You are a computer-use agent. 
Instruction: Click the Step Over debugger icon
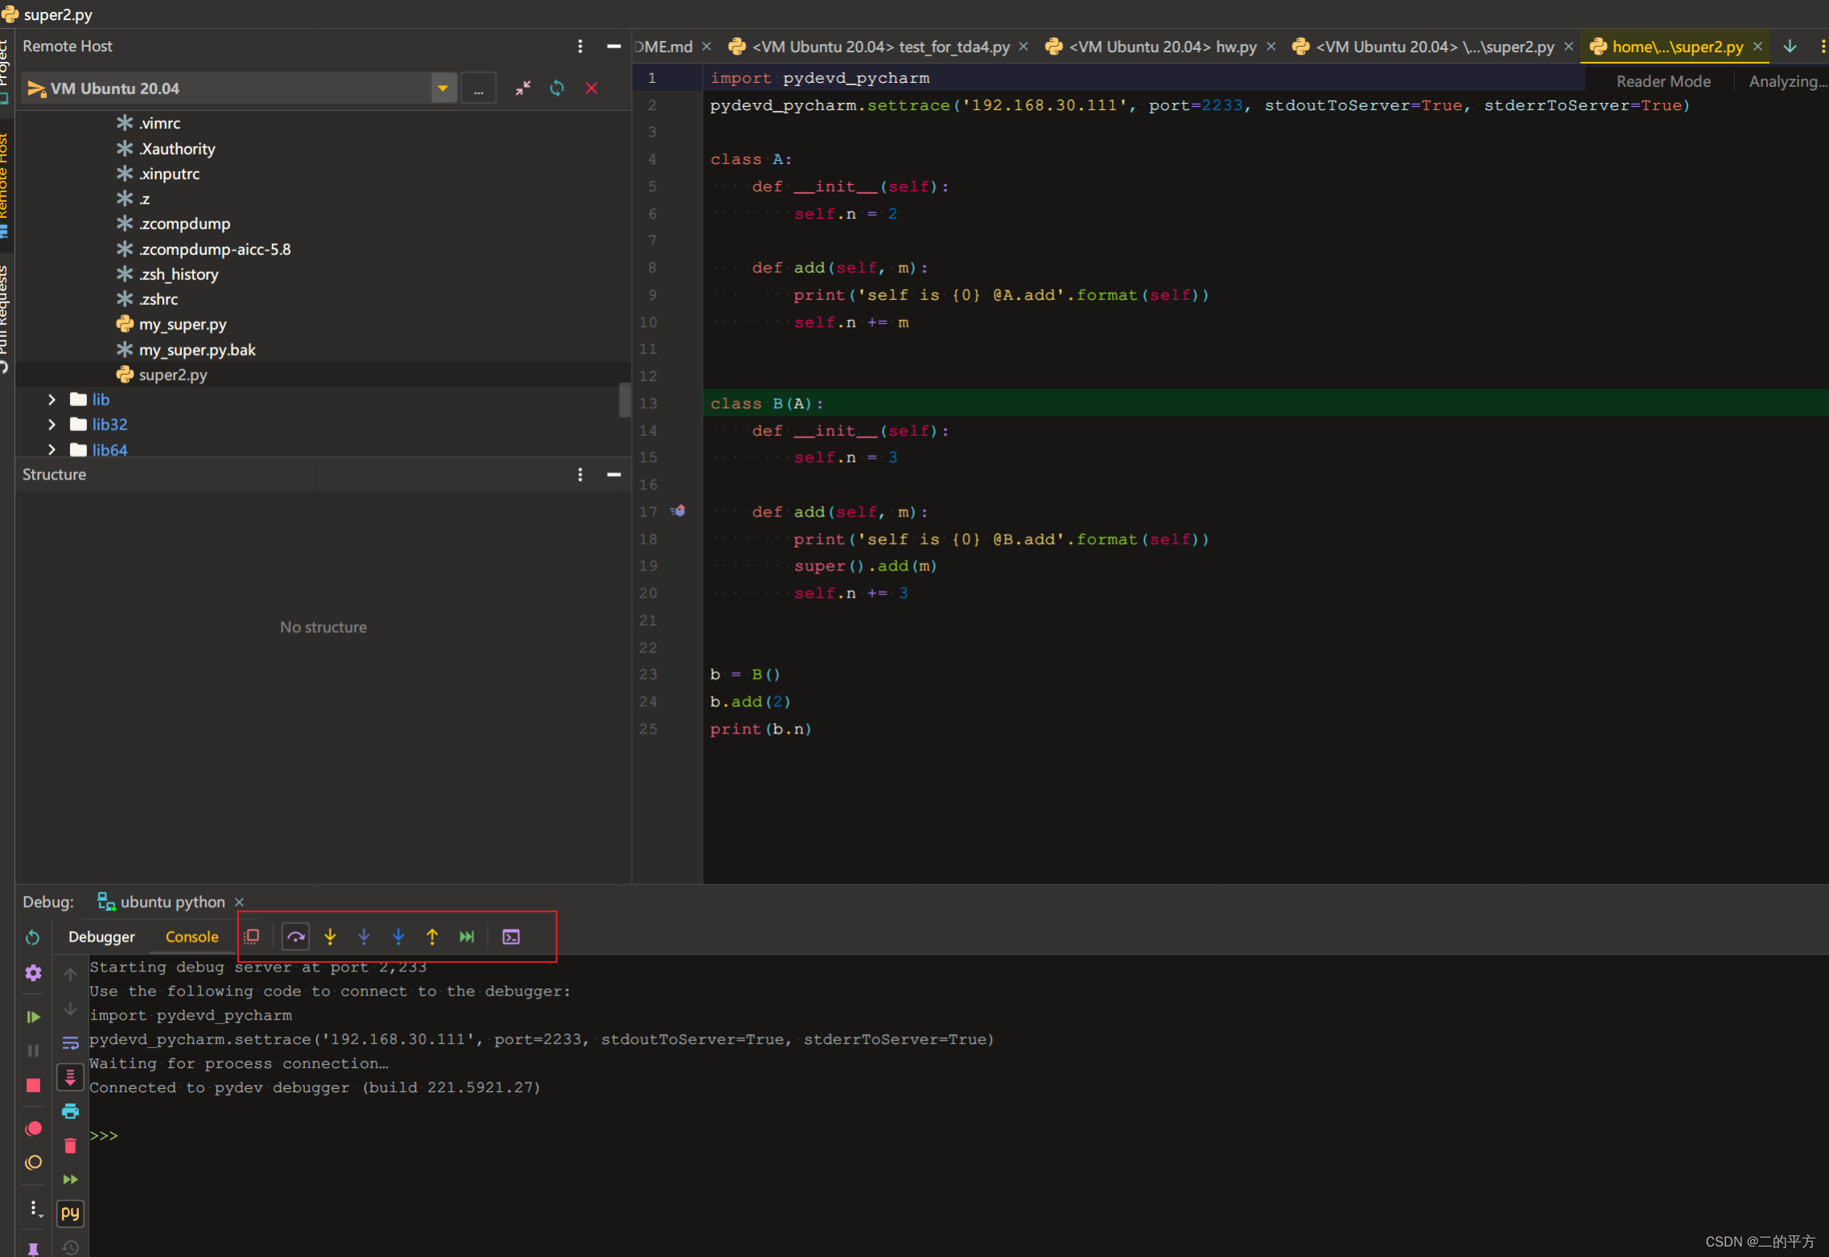click(x=295, y=936)
